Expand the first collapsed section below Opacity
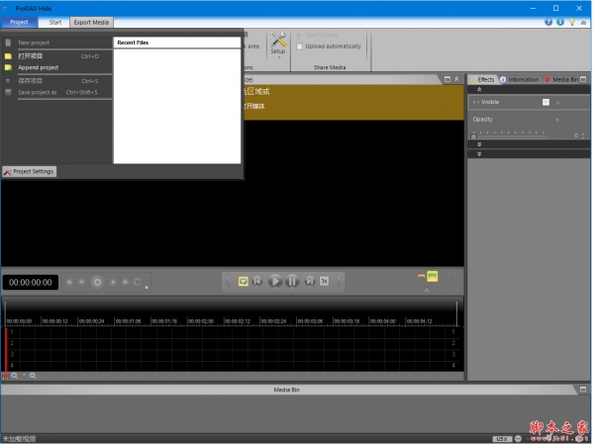Image resolution: width=594 pixels, height=444 pixels. [479, 144]
